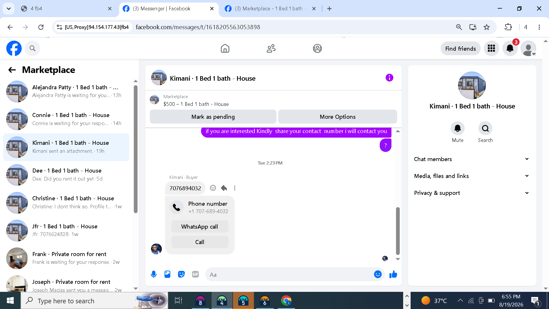Click the address bar URL
Image resolution: width=549 pixels, height=309 pixels.
198,27
